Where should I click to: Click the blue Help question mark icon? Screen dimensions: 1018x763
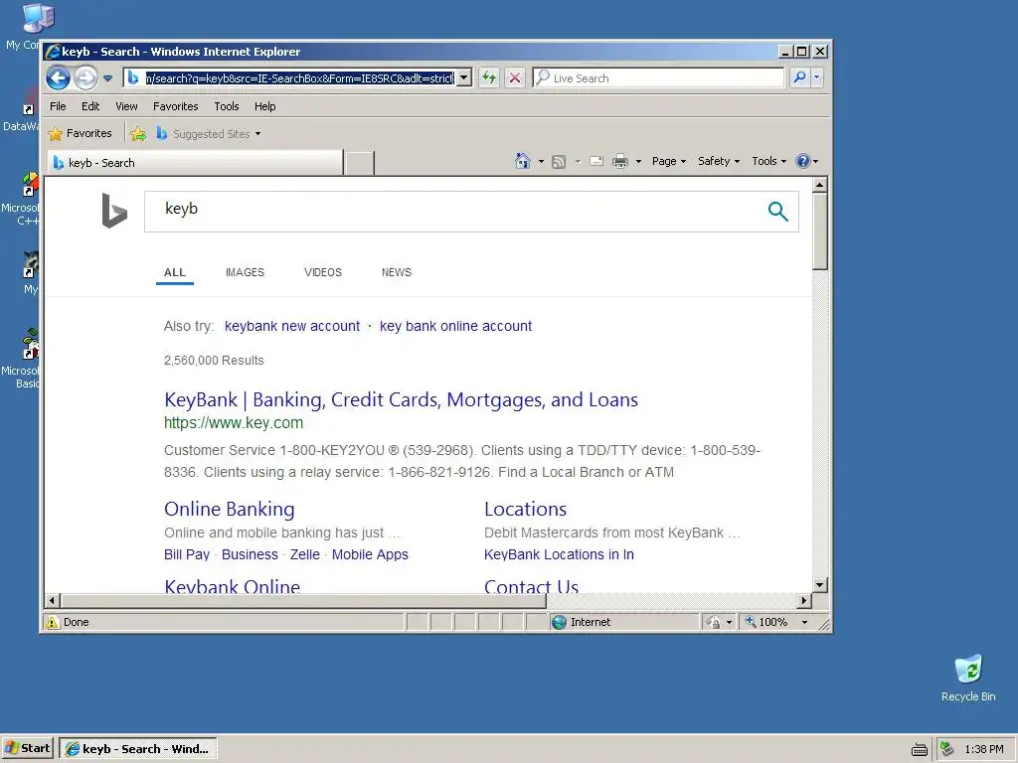(803, 161)
